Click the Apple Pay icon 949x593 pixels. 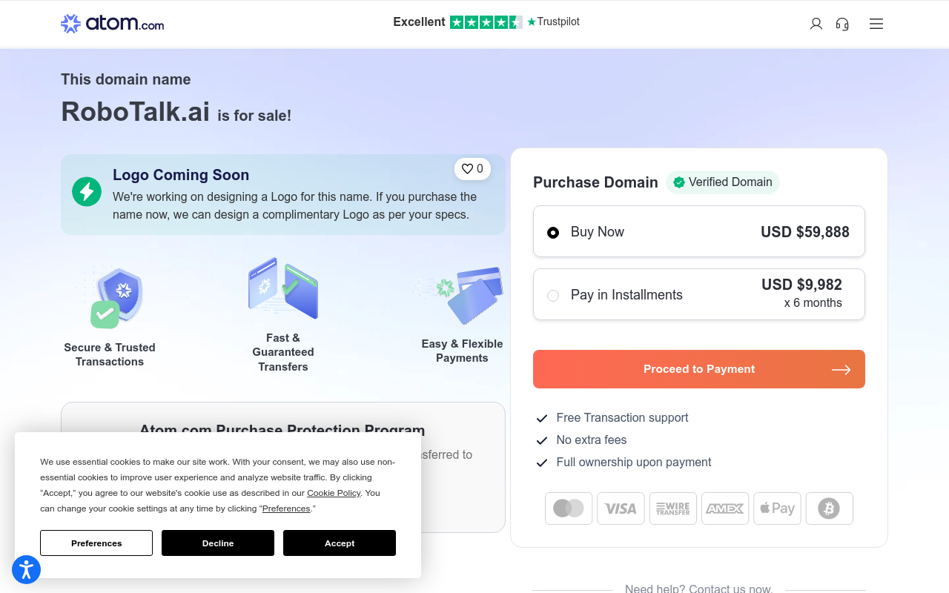tap(777, 508)
